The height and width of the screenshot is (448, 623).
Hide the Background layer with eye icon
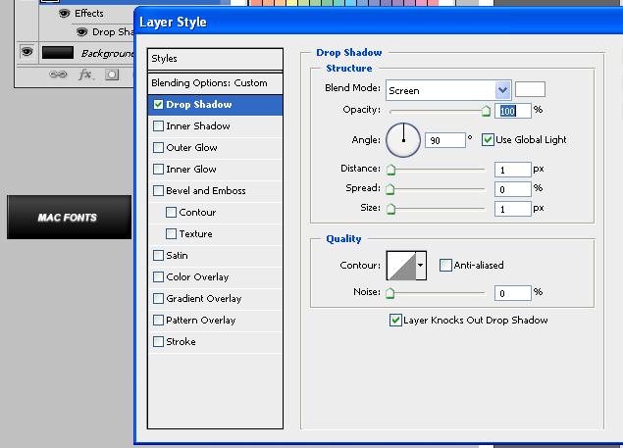tap(26, 52)
